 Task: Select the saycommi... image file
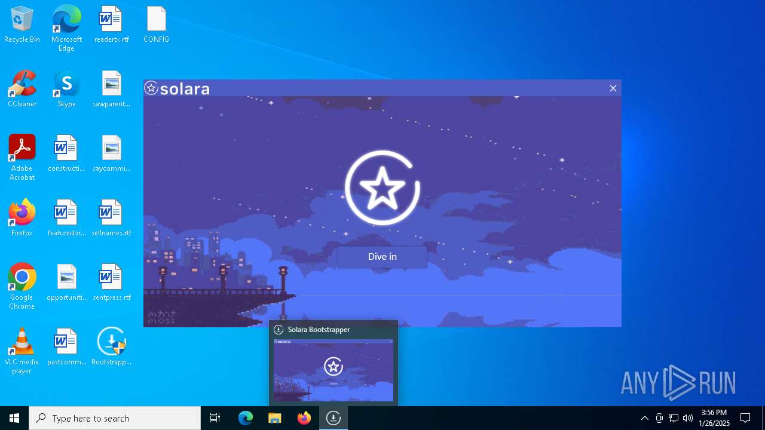point(111,153)
